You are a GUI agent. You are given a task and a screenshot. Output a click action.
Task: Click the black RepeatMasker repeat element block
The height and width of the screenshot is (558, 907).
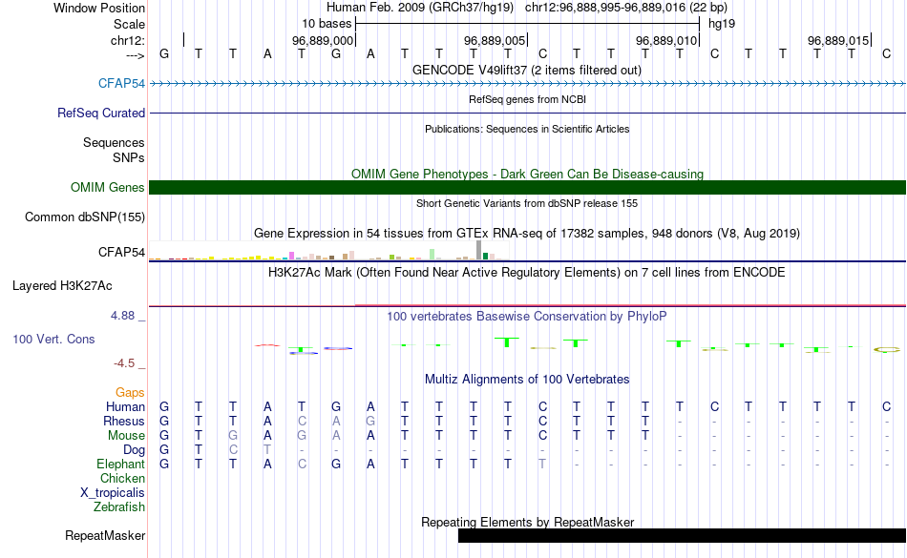(x=682, y=535)
